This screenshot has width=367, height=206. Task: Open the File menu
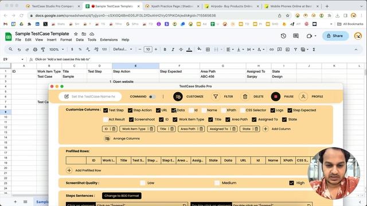pos(18,40)
